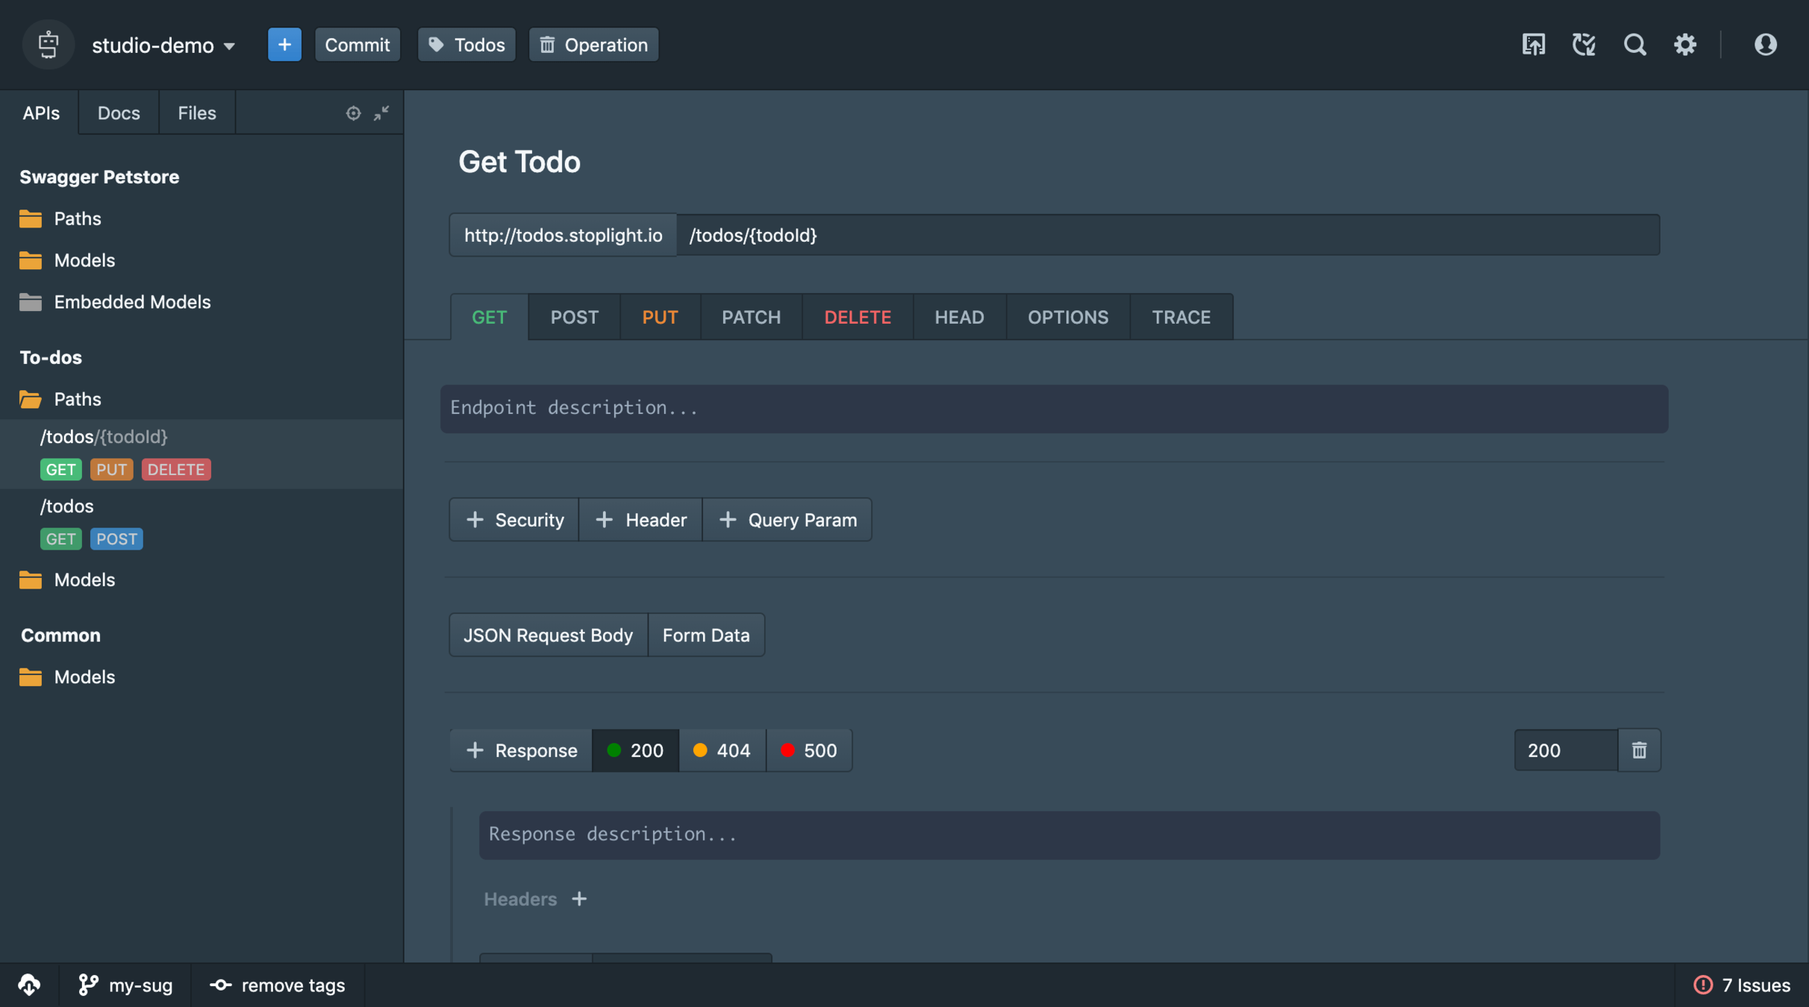Open the export icon in top bar
The width and height of the screenshot is (1809, 1007).
1533,45
